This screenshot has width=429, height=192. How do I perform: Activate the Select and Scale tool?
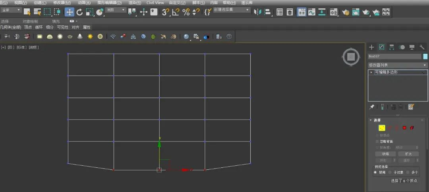(89, 12)
